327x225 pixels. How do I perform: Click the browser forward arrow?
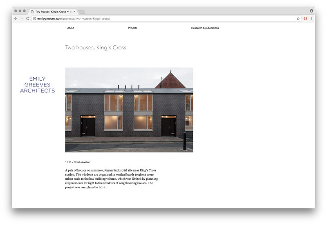pos(22,18)
